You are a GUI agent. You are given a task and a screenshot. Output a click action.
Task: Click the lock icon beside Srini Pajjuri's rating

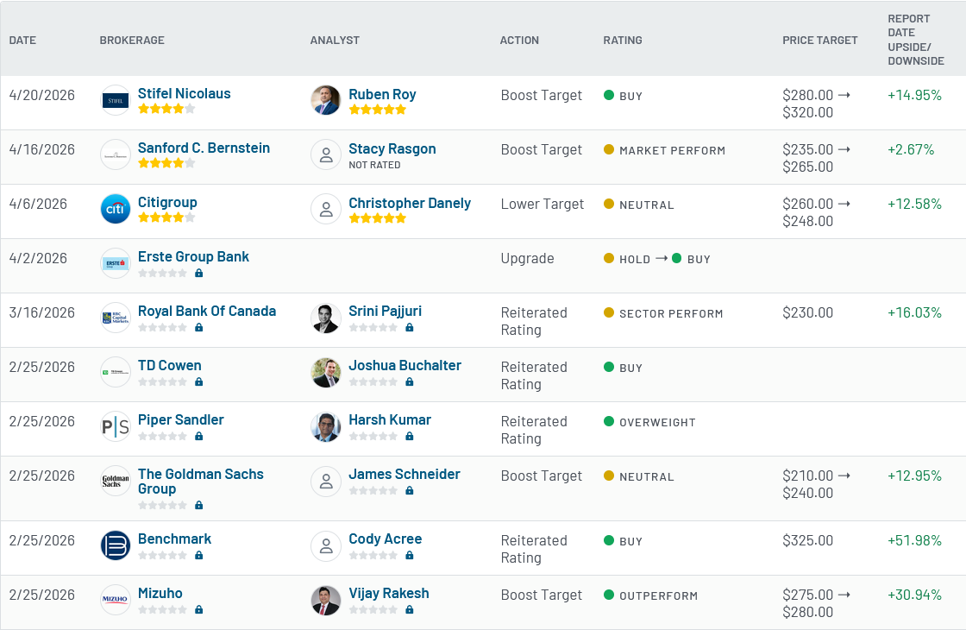(x=410, y=327)
